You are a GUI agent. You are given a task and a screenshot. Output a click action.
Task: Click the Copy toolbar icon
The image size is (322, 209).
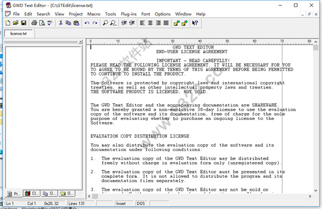(x=68, y=23)
